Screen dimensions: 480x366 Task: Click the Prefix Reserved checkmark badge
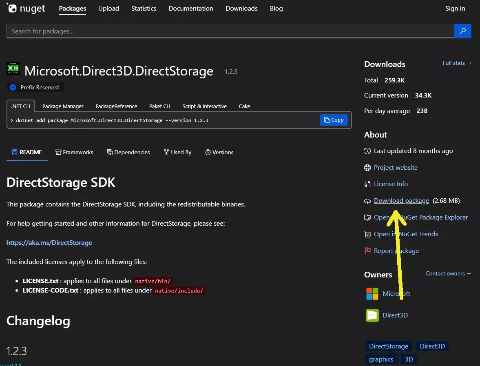coord(13,87)
